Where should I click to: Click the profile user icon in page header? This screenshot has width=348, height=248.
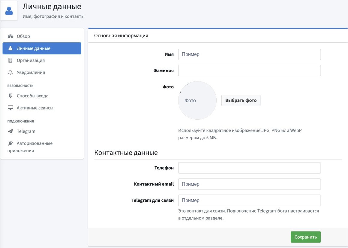9,11
